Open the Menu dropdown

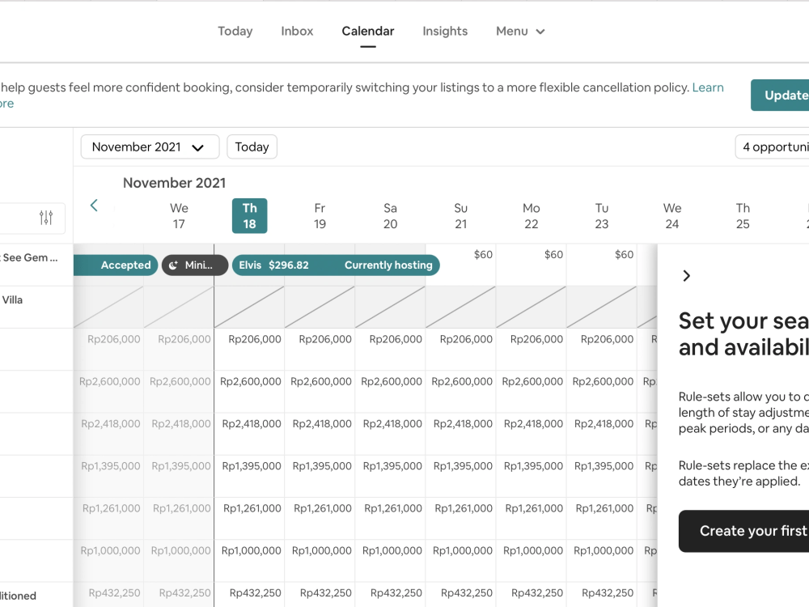click(520, 31)
